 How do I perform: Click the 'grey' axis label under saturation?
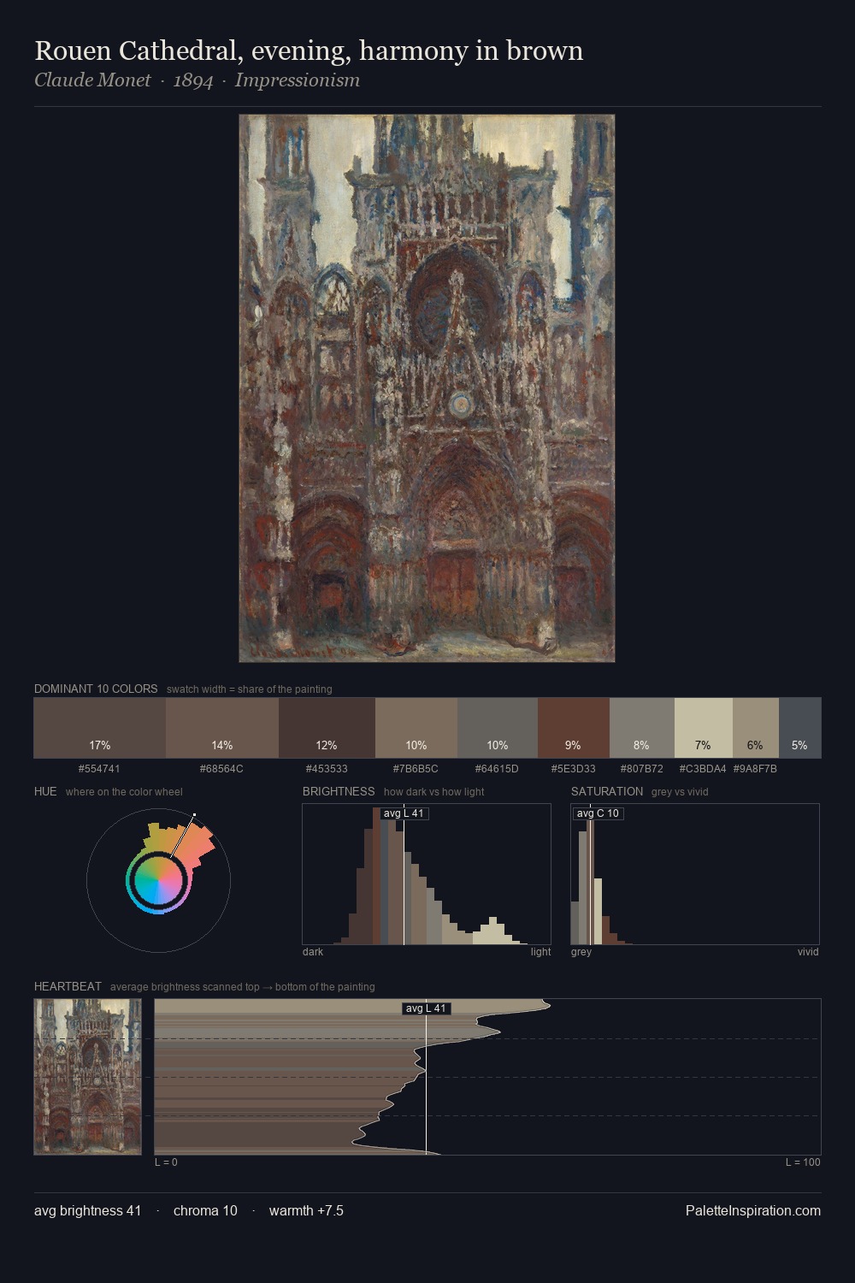tap(581, 952)
